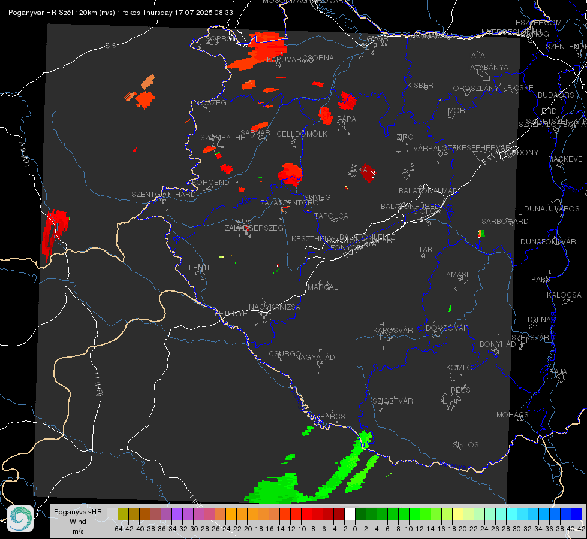Select the DUNAFÖLDVÁR label
The height and width of the screenshot is (539, 587).
click(548, 241)
